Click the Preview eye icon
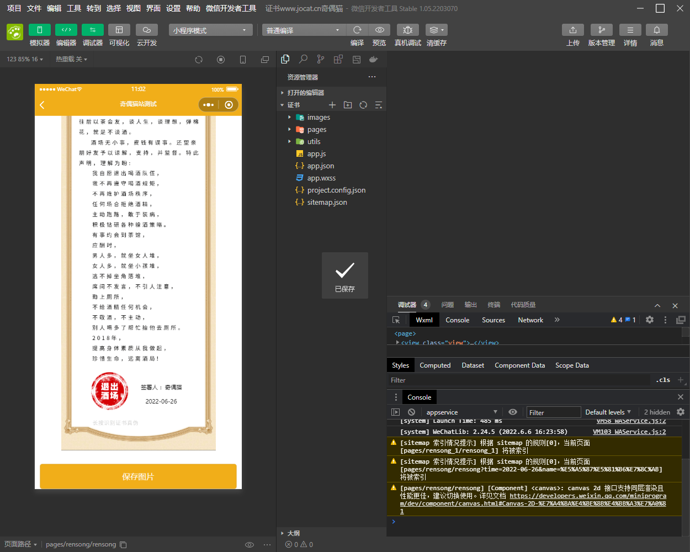Viewport: 690px width, 552px height. coord(379,30)
